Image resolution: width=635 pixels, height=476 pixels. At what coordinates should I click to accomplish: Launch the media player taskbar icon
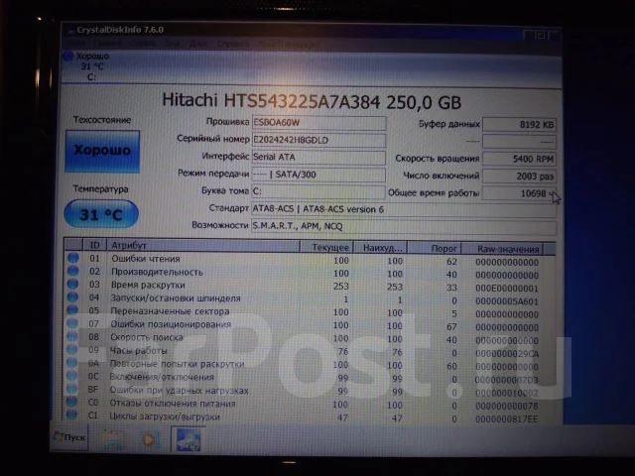149,440
